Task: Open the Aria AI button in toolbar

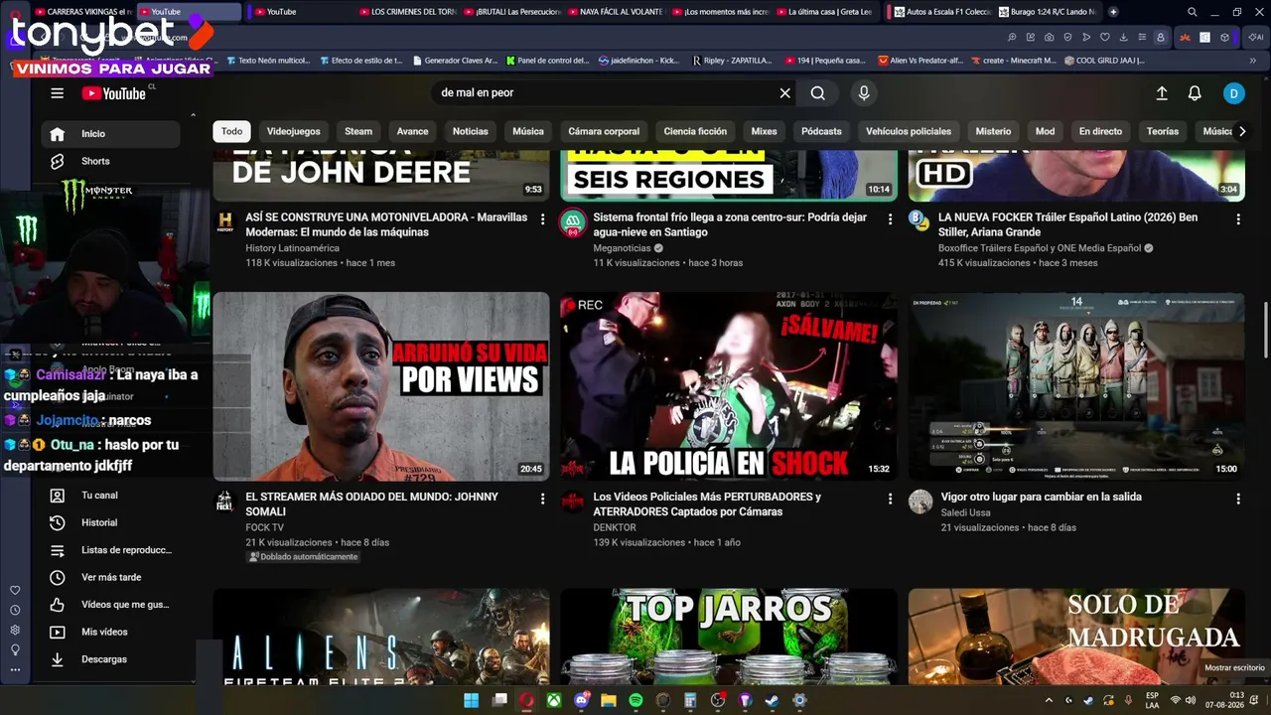Action: pyautogui.click(x=1257, y=38)
